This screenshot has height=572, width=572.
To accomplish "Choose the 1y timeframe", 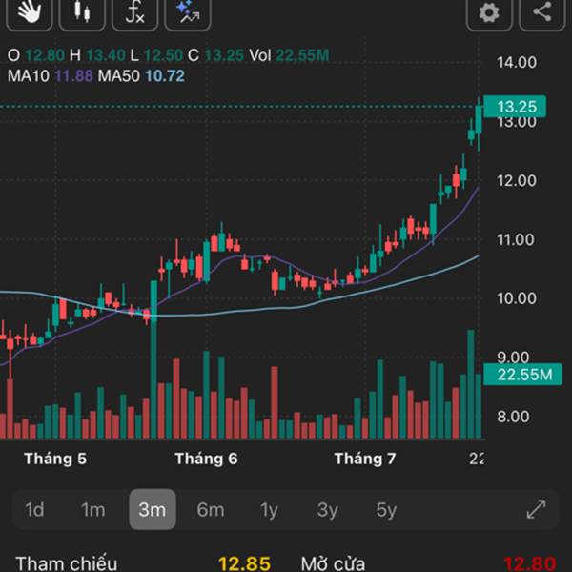I will 269,510.
